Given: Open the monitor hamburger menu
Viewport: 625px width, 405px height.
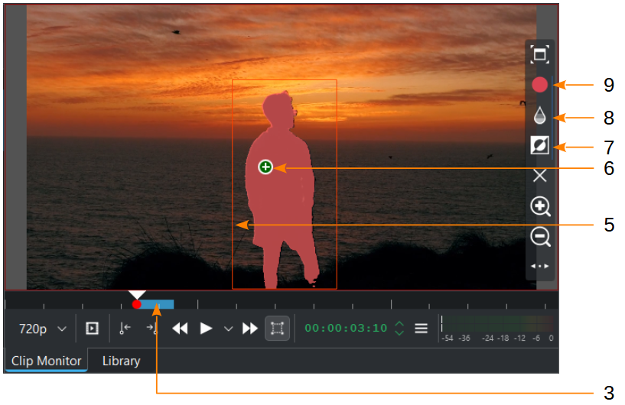Looking at the screenshot, I should [421, 329].
